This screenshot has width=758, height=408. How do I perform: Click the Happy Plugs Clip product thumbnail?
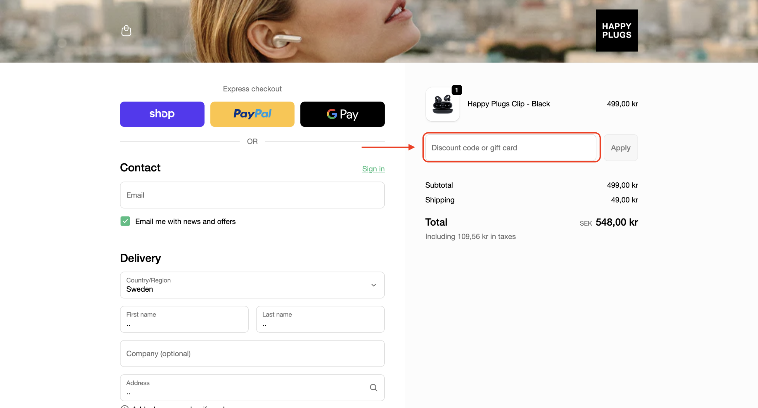(442, 104)
